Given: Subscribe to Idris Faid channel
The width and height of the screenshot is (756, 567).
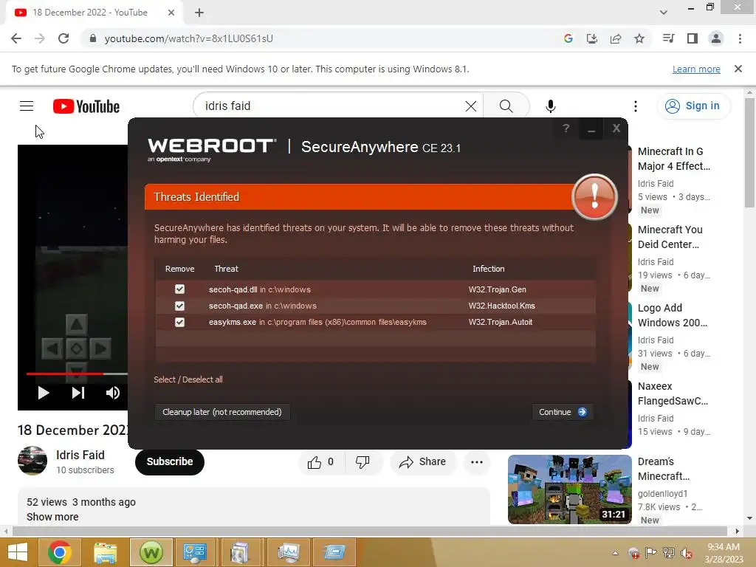Looking at the screenshot, I should pos(170,462).
